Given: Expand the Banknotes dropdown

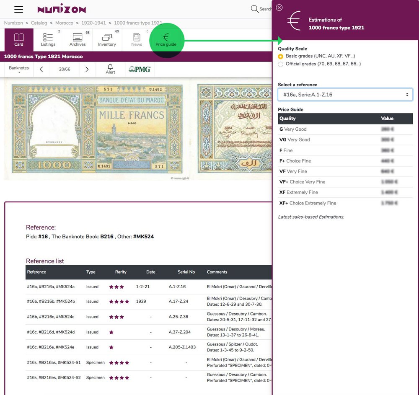Looking at the screenshot, I should (19, 70).
